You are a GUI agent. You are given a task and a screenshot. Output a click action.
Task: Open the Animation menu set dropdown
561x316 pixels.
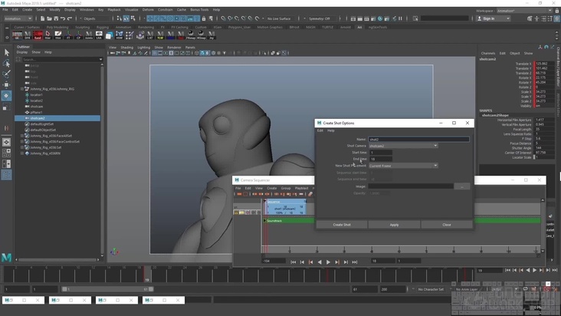(18, 18)
